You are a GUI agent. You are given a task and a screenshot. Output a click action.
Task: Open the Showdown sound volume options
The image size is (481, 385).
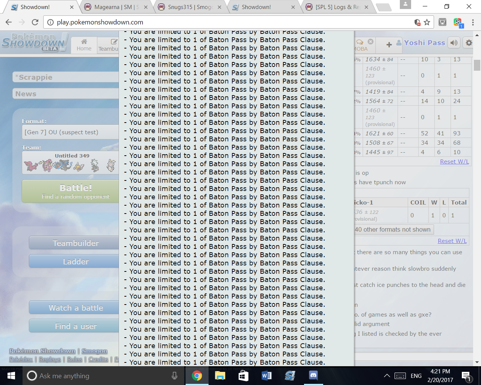tap(454, 43)
